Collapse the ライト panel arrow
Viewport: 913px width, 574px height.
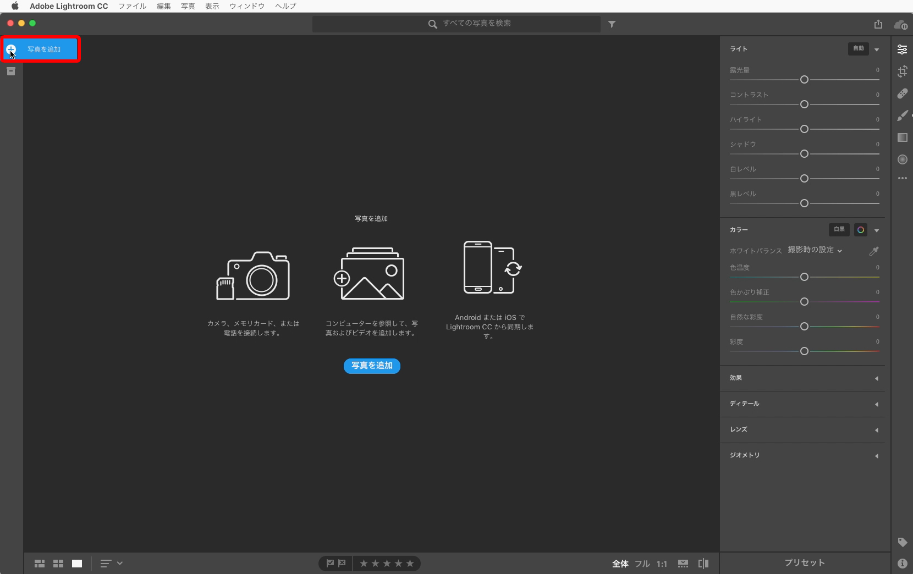877,49
